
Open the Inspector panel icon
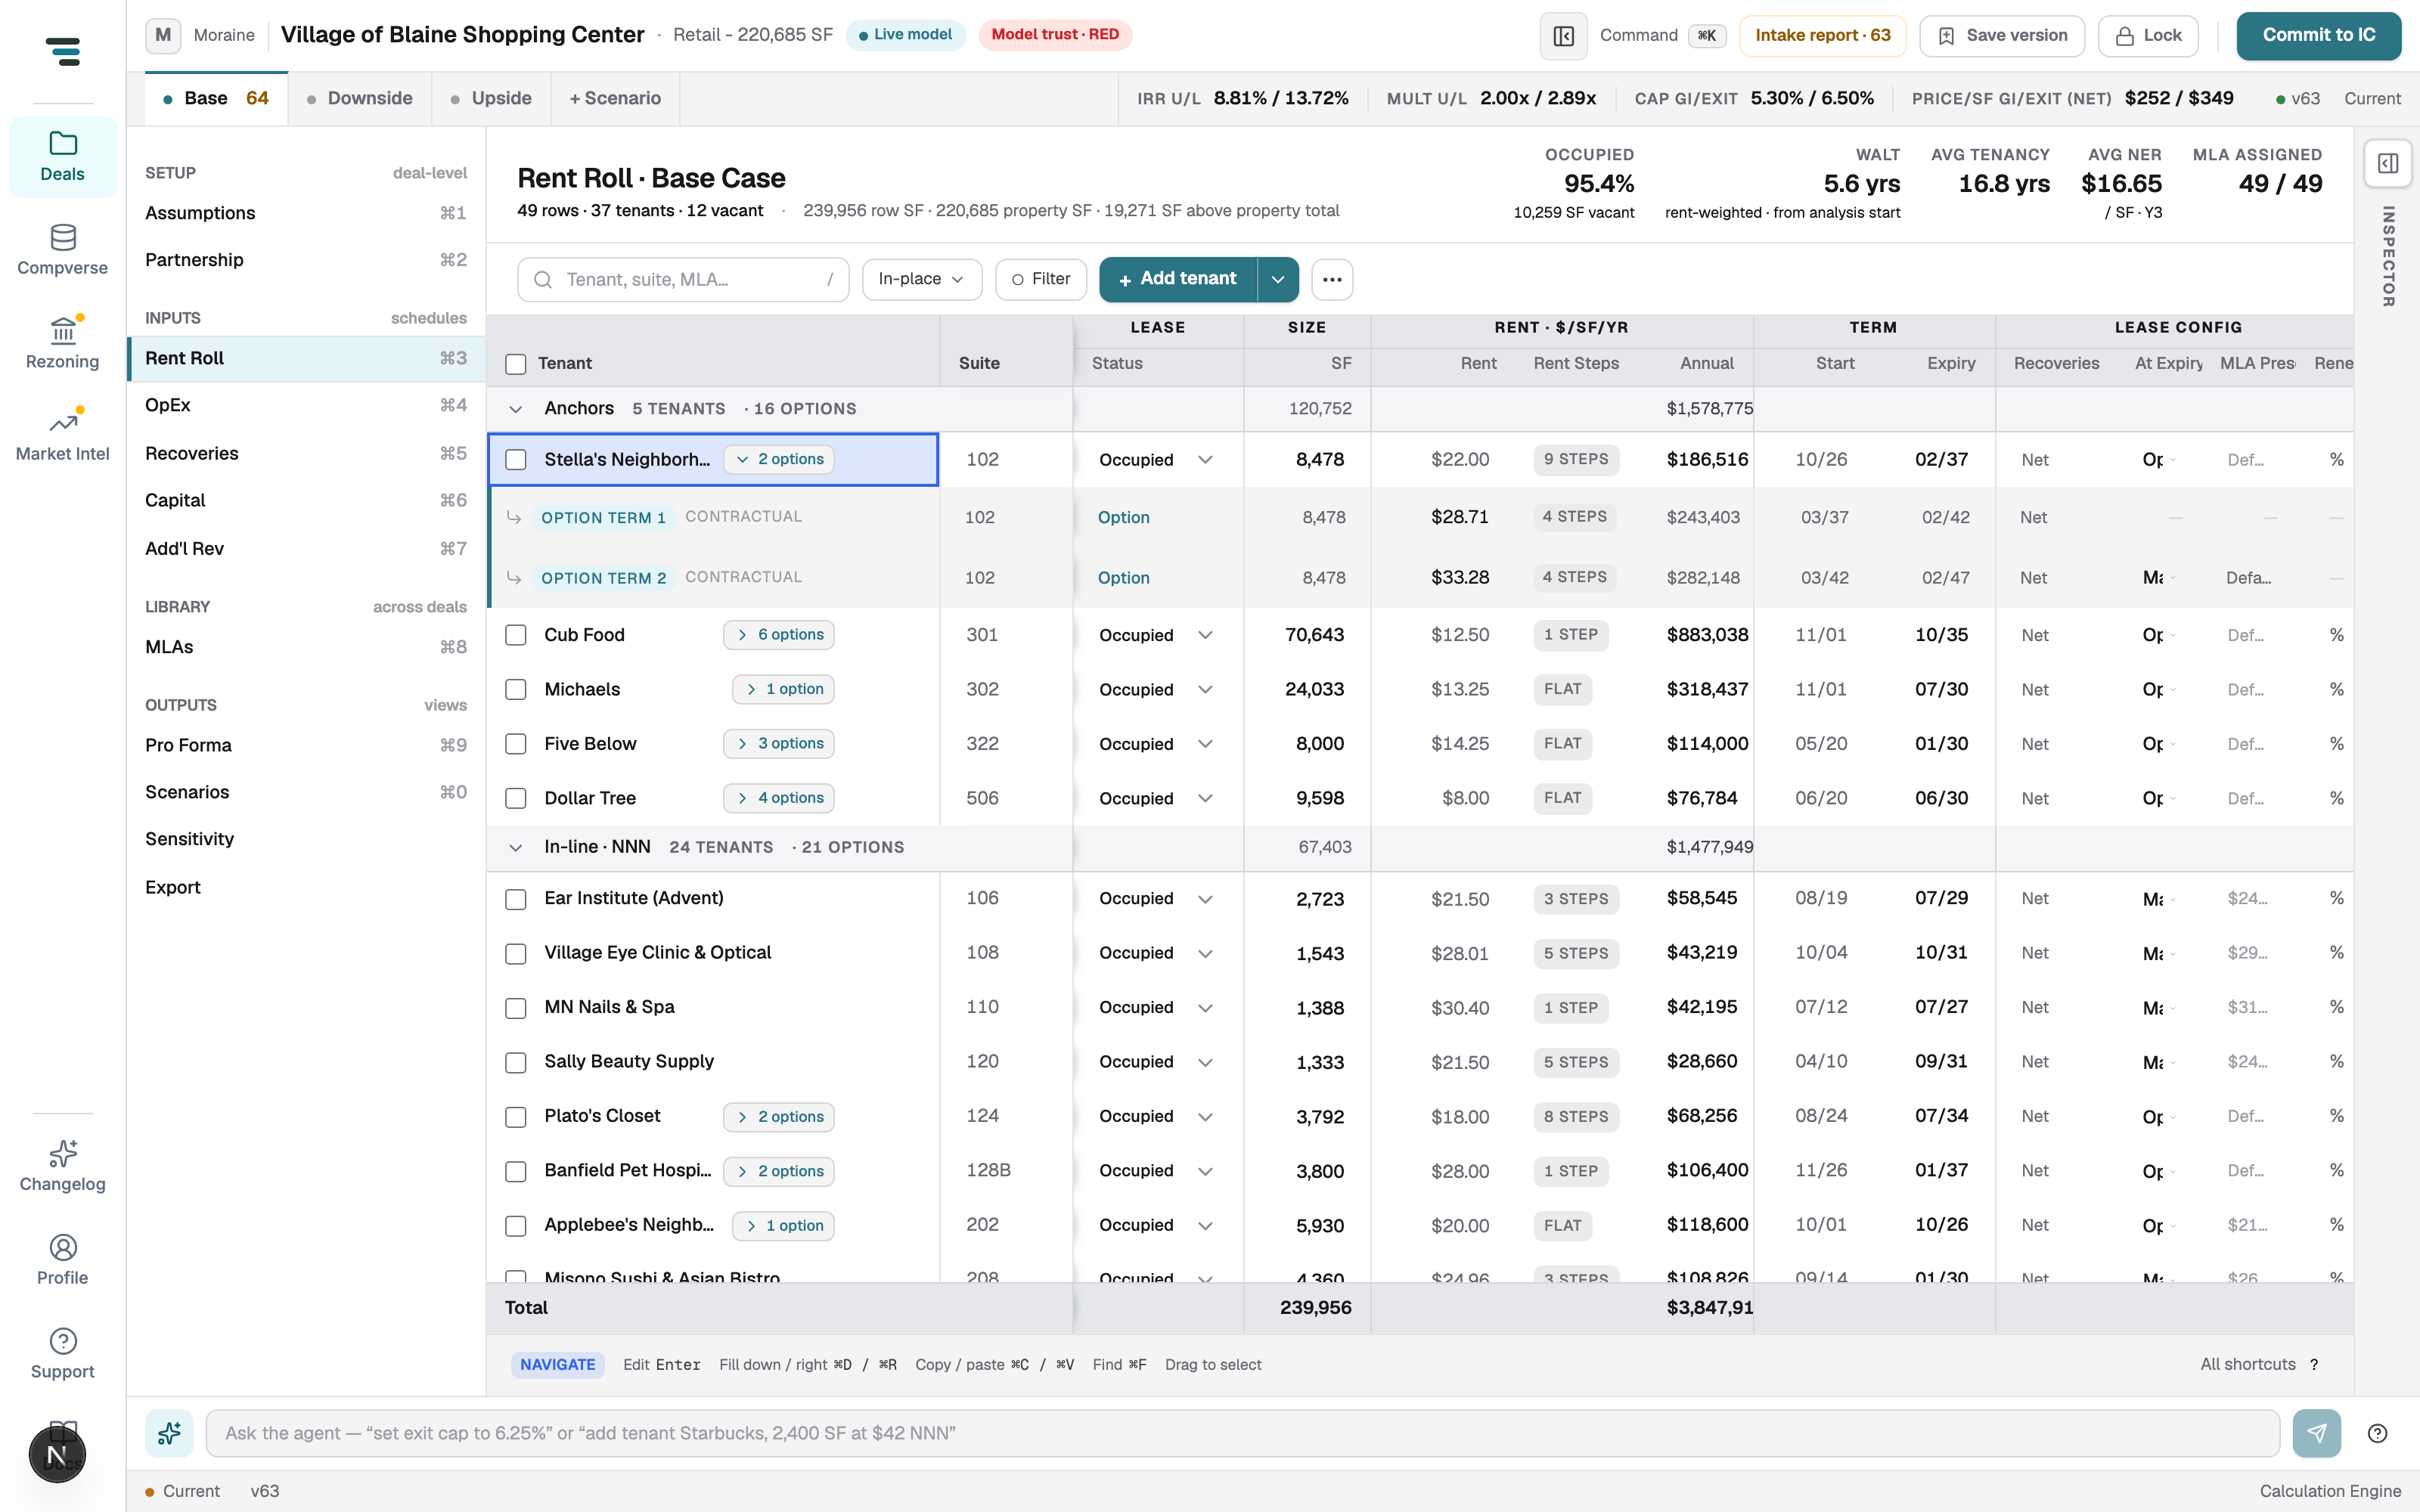click(x=2388, y=163)
